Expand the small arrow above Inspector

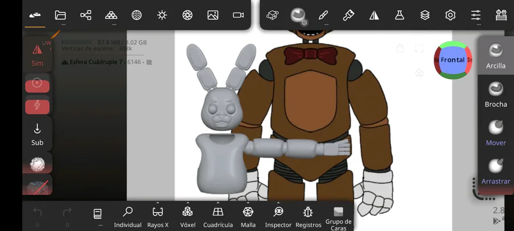pos(278,202)
